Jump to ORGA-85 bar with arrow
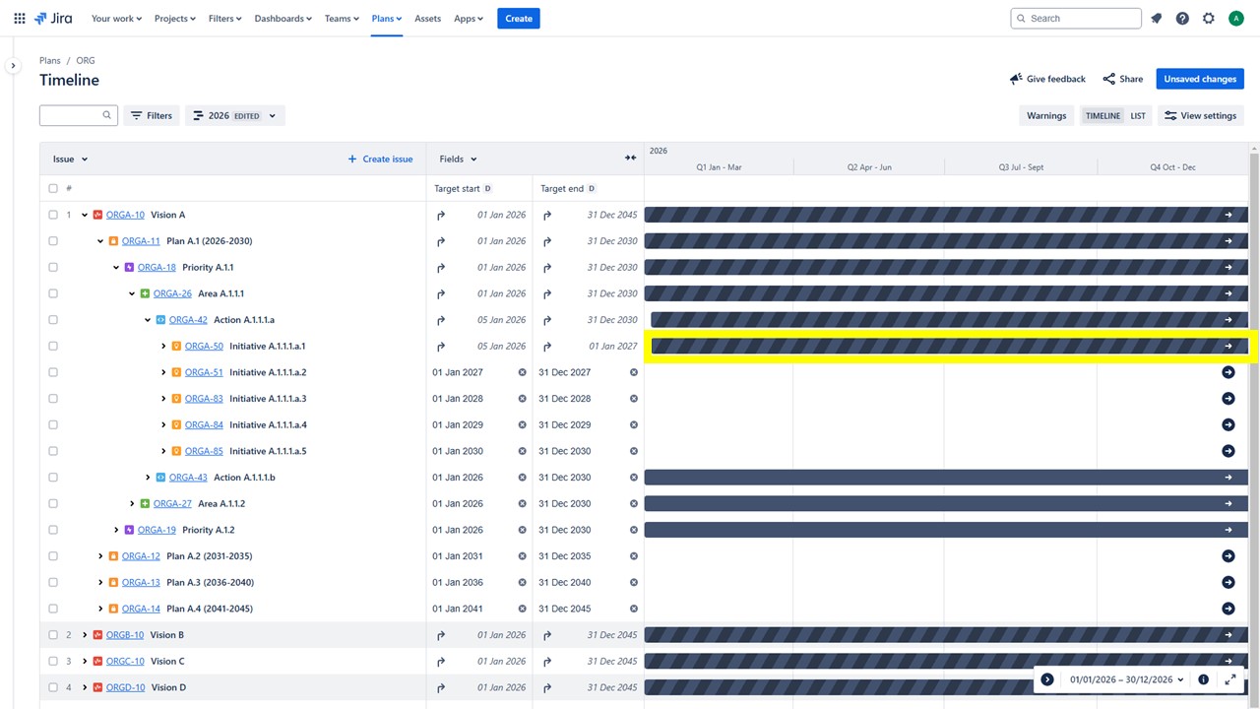This screenshot has height=709, width=1260. tap(1228, 451)
